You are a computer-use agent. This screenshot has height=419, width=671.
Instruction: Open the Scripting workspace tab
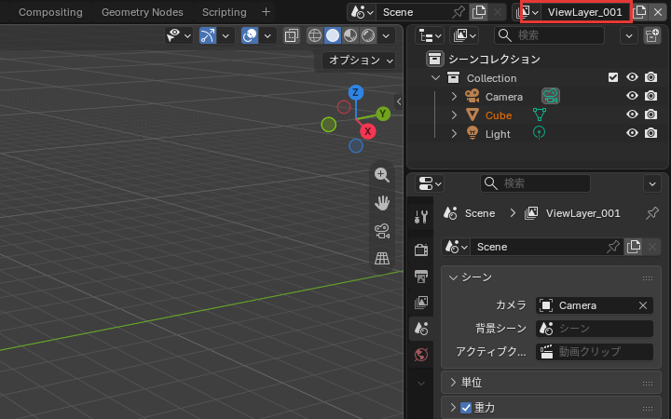click(x=225, y=12)
